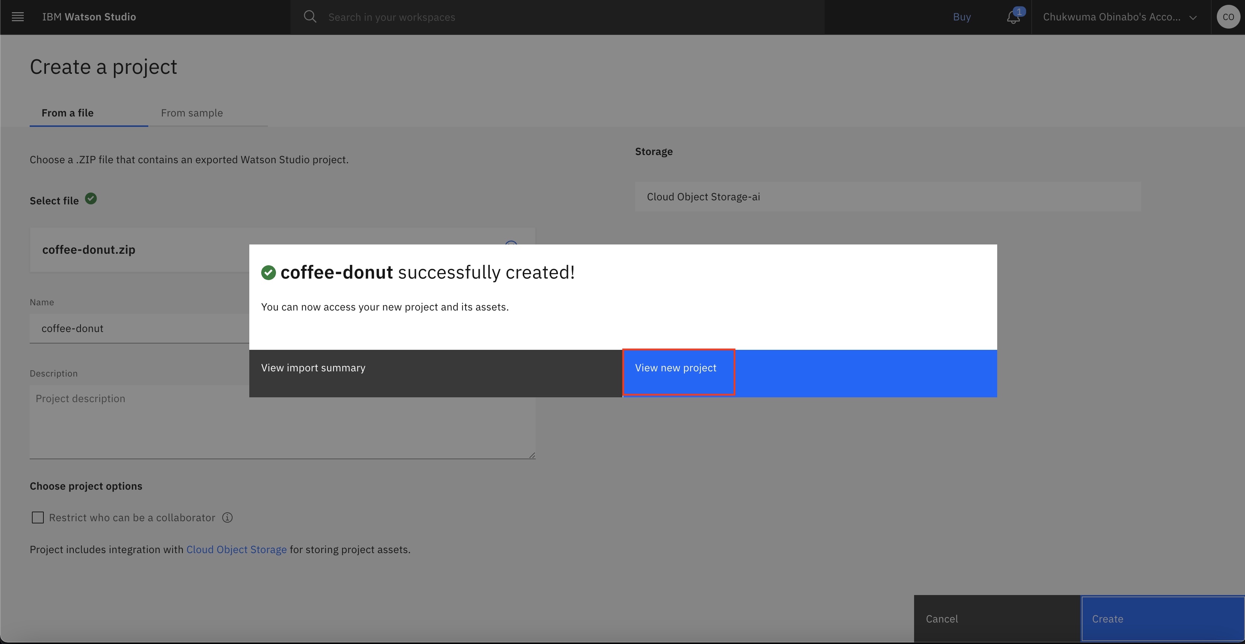This screenshot has width=1245, height=644.
Task: Click the search magnifier icon
Action: 310,17
